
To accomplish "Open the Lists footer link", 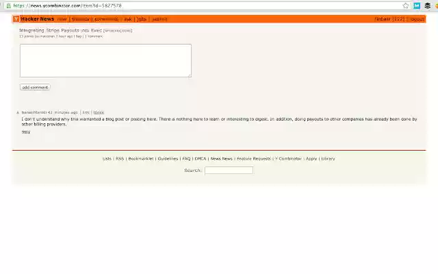I will pyautogui.click(x=107, y=158).
